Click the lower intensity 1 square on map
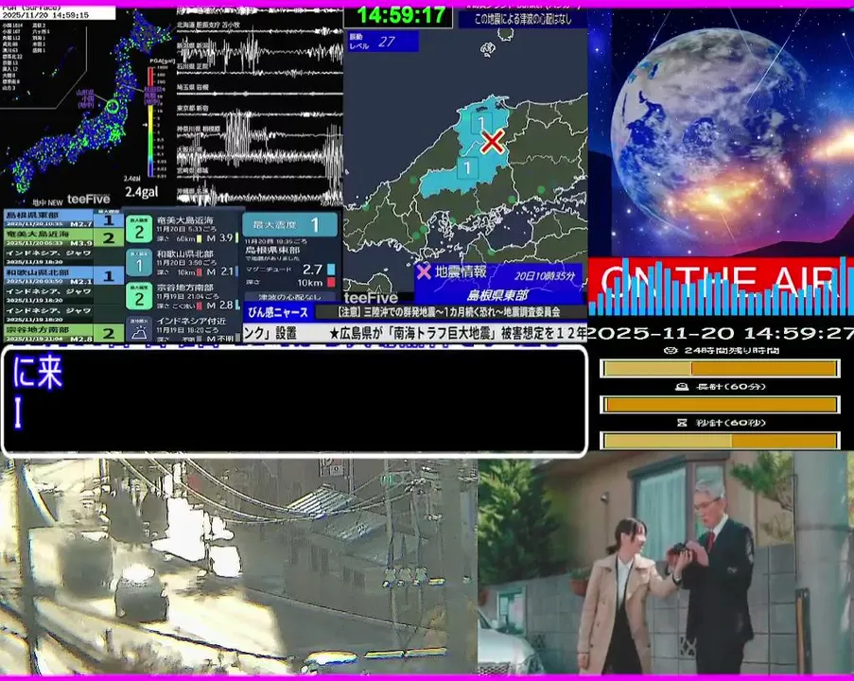 pos(467,167)
